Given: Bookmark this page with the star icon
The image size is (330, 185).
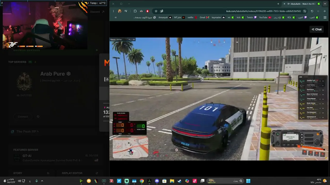Looking at the screenshot, I should 156,11.
